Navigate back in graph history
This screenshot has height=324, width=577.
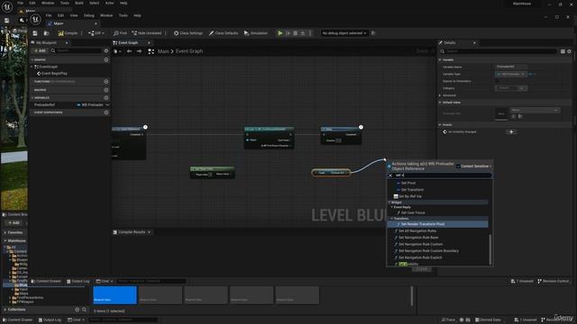click(129, 51)
